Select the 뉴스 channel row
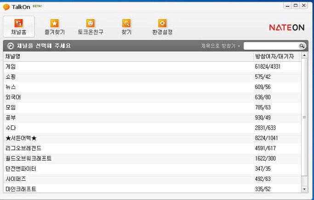This screenshot has height=200, width=314. click(152, 87)
